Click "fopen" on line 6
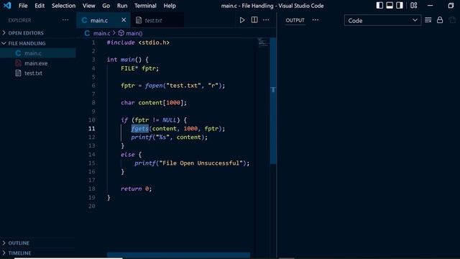Image resolution: width=460 pixels, height=259 pixels. pyautogui.click(x=154, y=86)
